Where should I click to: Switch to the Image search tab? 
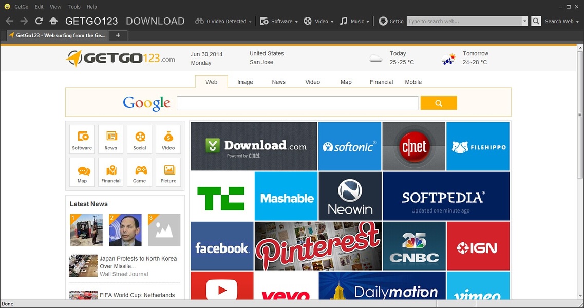[x=245, y=82]
